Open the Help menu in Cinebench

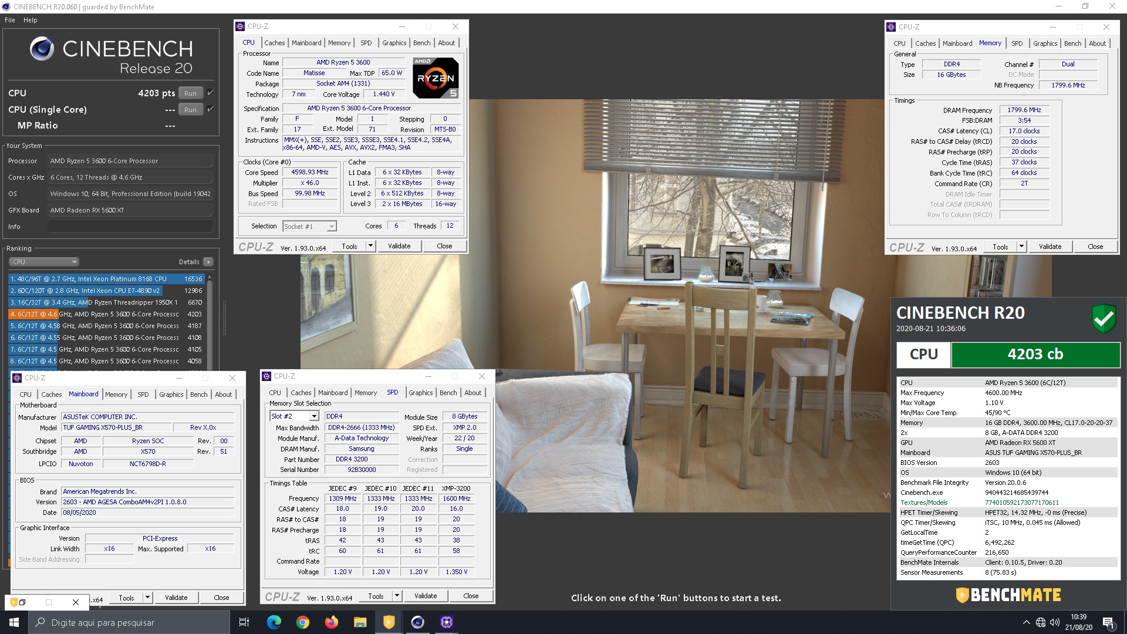(x=31, y=20)
